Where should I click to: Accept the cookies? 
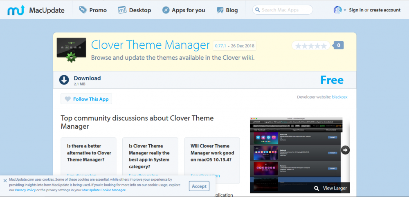coord(199,186)
